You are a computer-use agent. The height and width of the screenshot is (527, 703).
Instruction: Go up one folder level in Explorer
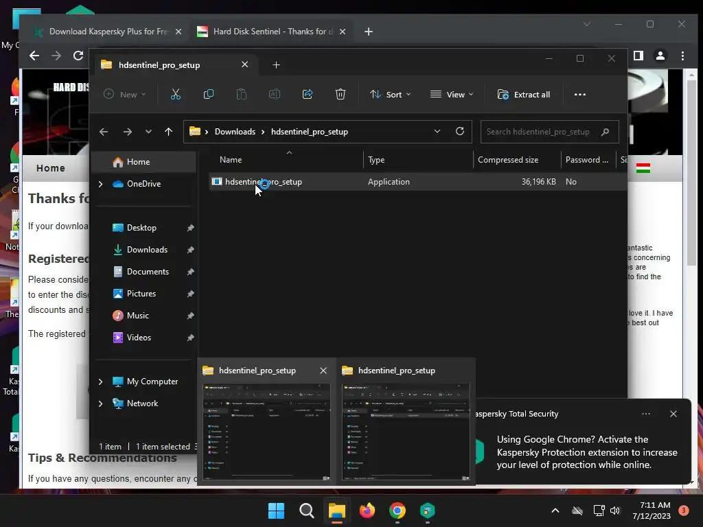[169, 132]
